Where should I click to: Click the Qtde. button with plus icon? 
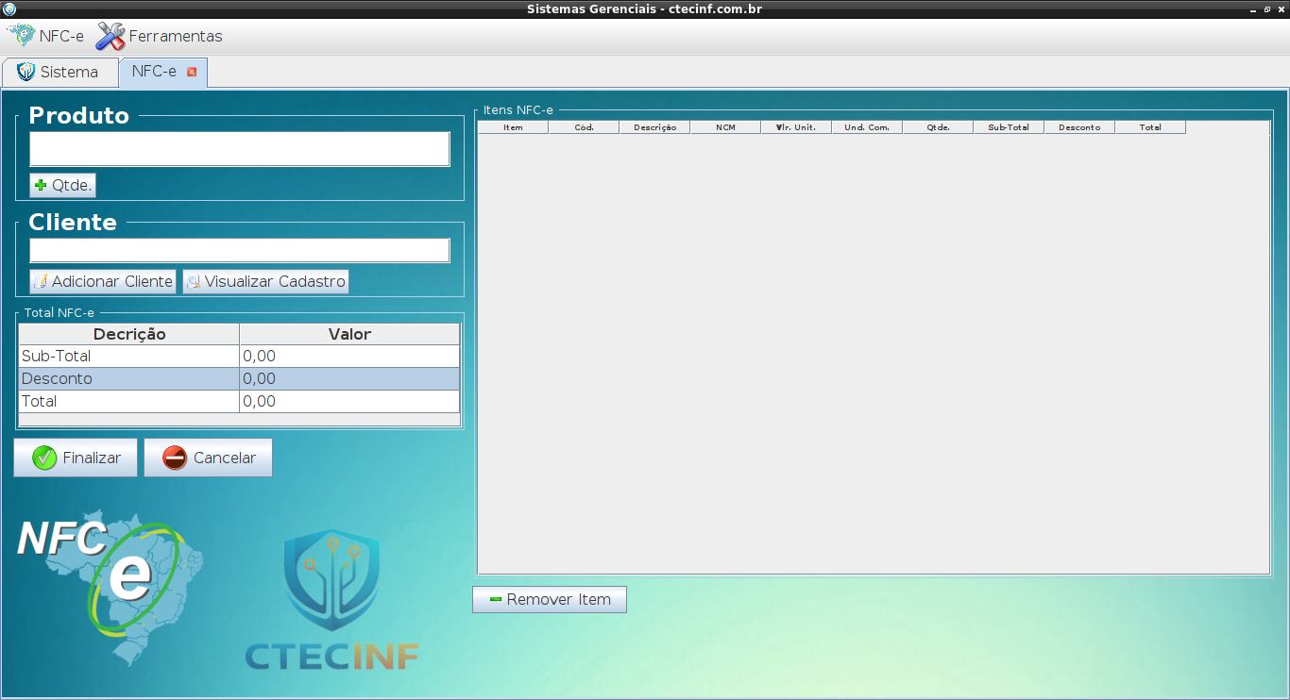tap(63, 186)
